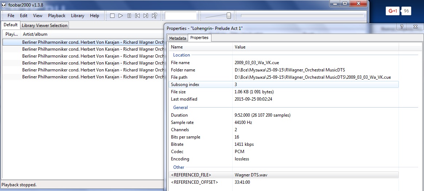The height and width of the screenshot is (191, 424).
Task: Click the seek bar track
Action: pyautogui.click(x=302, y=16)
